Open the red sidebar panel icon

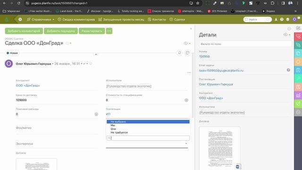click(x=298, y=36)
